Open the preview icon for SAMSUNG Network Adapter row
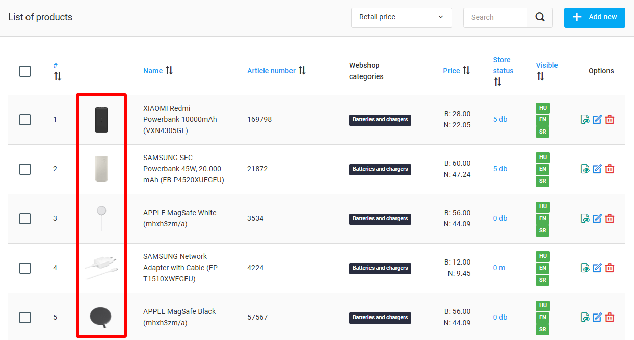This screenshot has height=340, width=634. [x=585, y=268]
